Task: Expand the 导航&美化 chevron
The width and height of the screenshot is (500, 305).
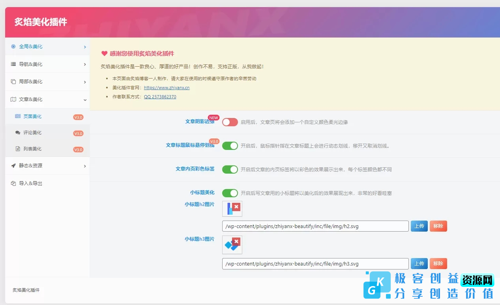Action: click(x=84, y=64)
